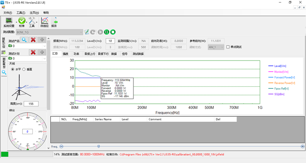Open the 调制方式 AM_1 dropdown

[222, 47]
